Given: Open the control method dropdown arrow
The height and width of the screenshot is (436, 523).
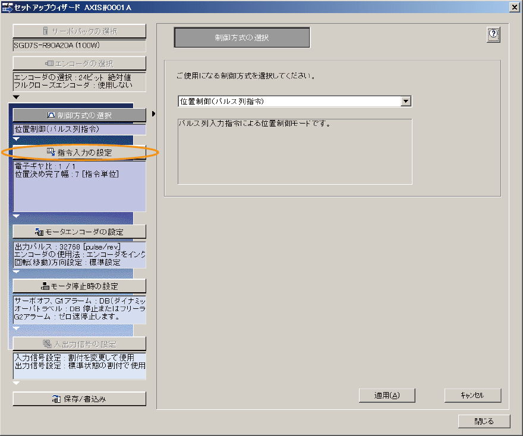Looking at the screenshot, I should pos(406,101).
